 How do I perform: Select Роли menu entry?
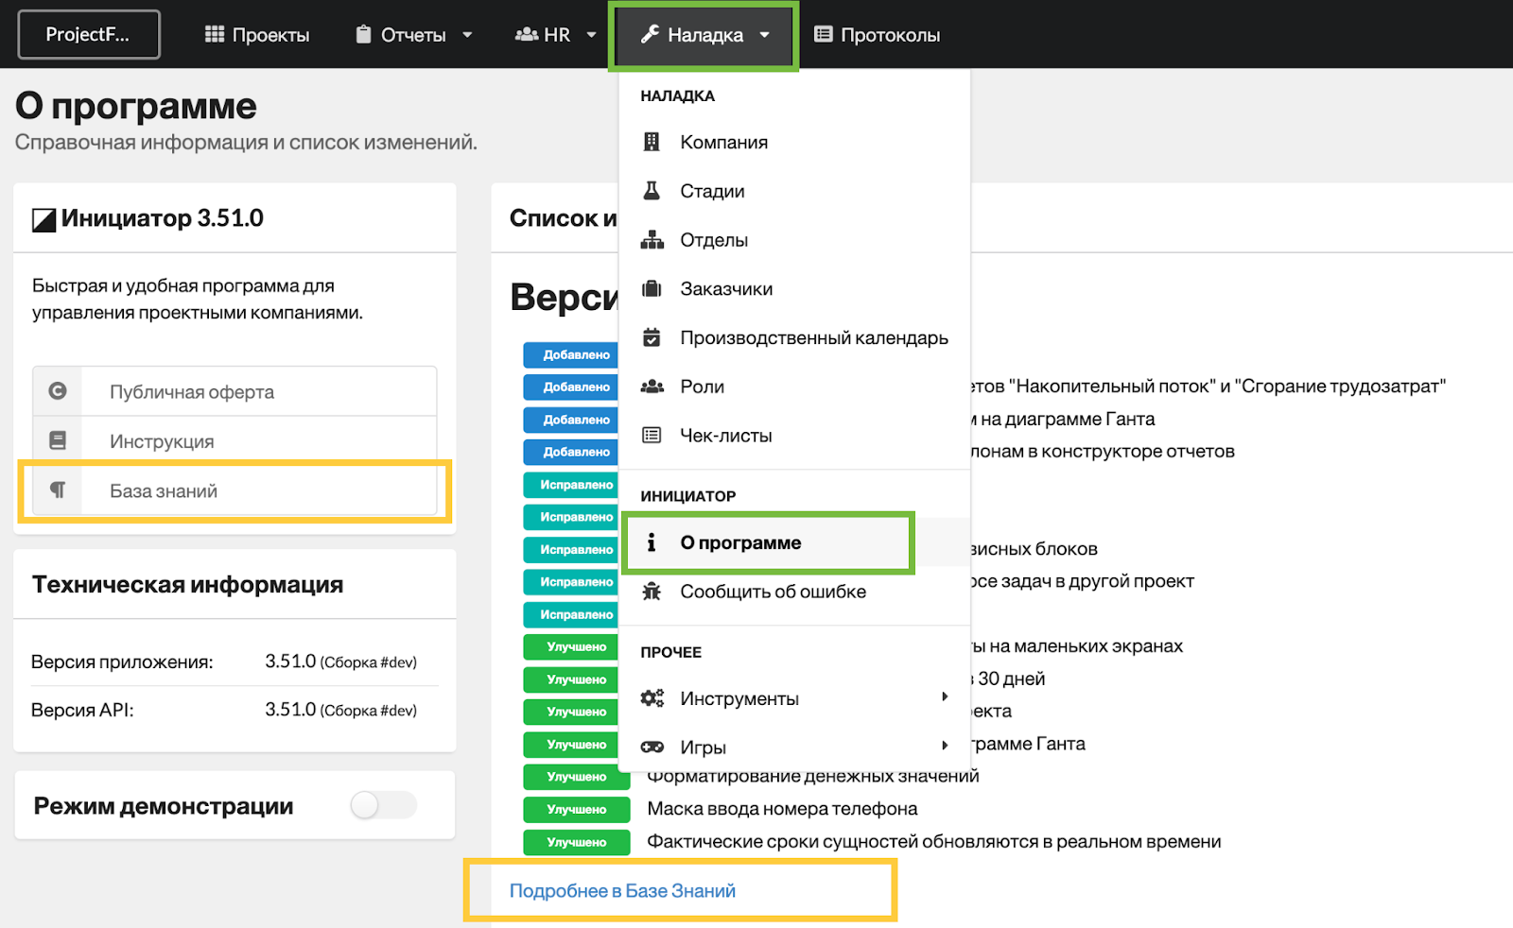pyautogui.click(x=794, y=387)
